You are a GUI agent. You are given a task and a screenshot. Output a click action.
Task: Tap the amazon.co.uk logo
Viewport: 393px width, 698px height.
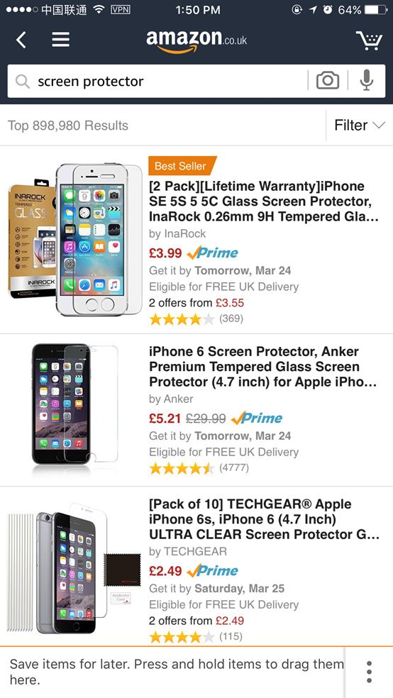(196, 41)
